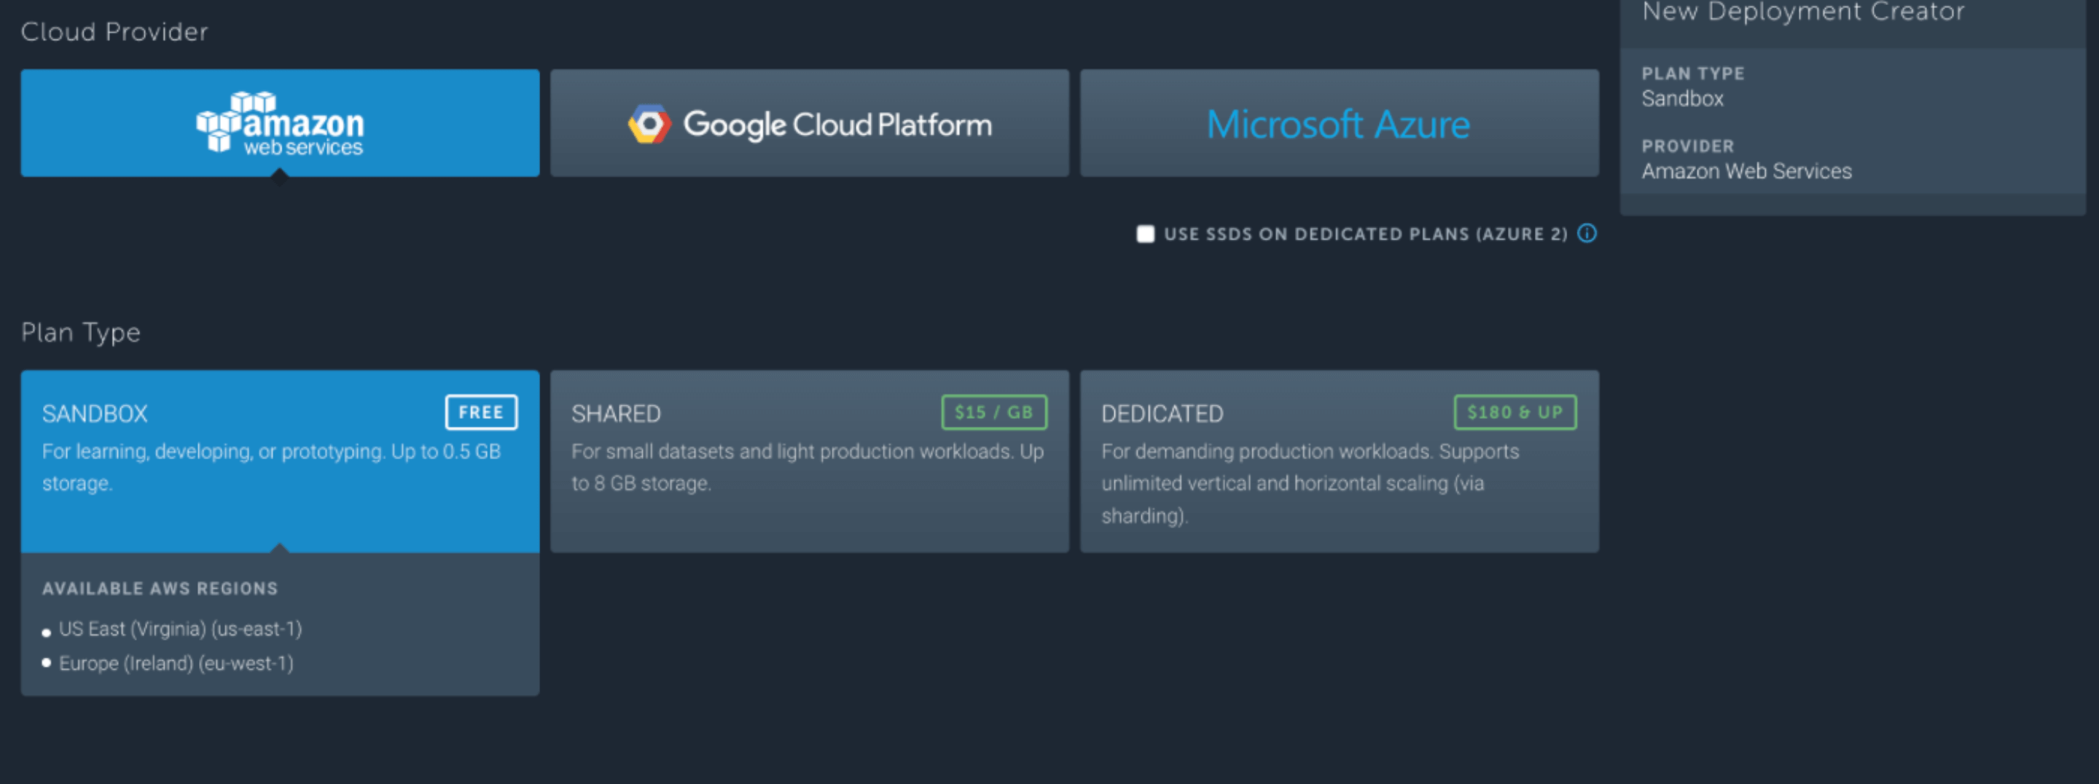Screen dimensions: 2099x784
Task: Click US East (Virginia) (us-east-1) region
Action: 180,629
